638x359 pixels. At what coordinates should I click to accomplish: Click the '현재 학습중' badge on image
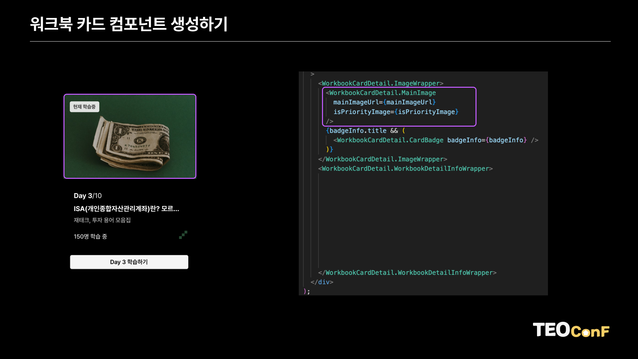[x=84, y=107]
